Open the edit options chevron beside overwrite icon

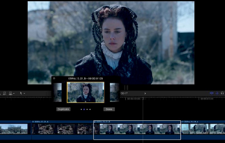click(x=14, y=93)
